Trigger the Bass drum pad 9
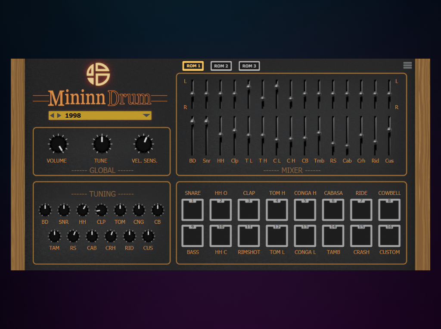 point(193,236)
